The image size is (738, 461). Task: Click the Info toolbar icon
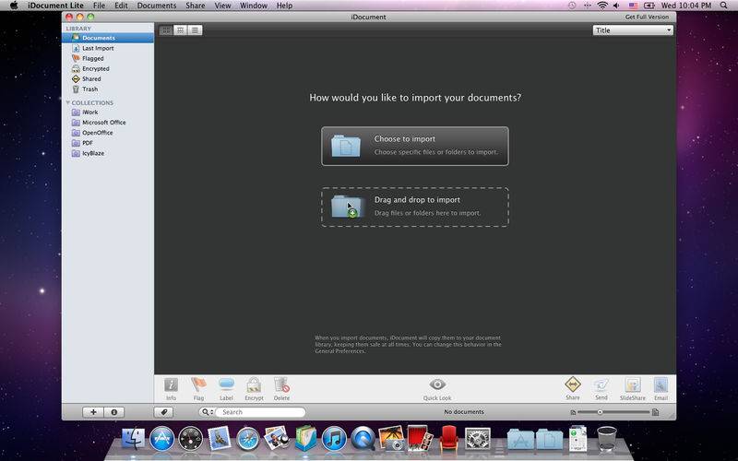pos(171,385)
